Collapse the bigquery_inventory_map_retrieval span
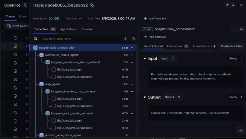The image size is (246, 139). (132, 91)
